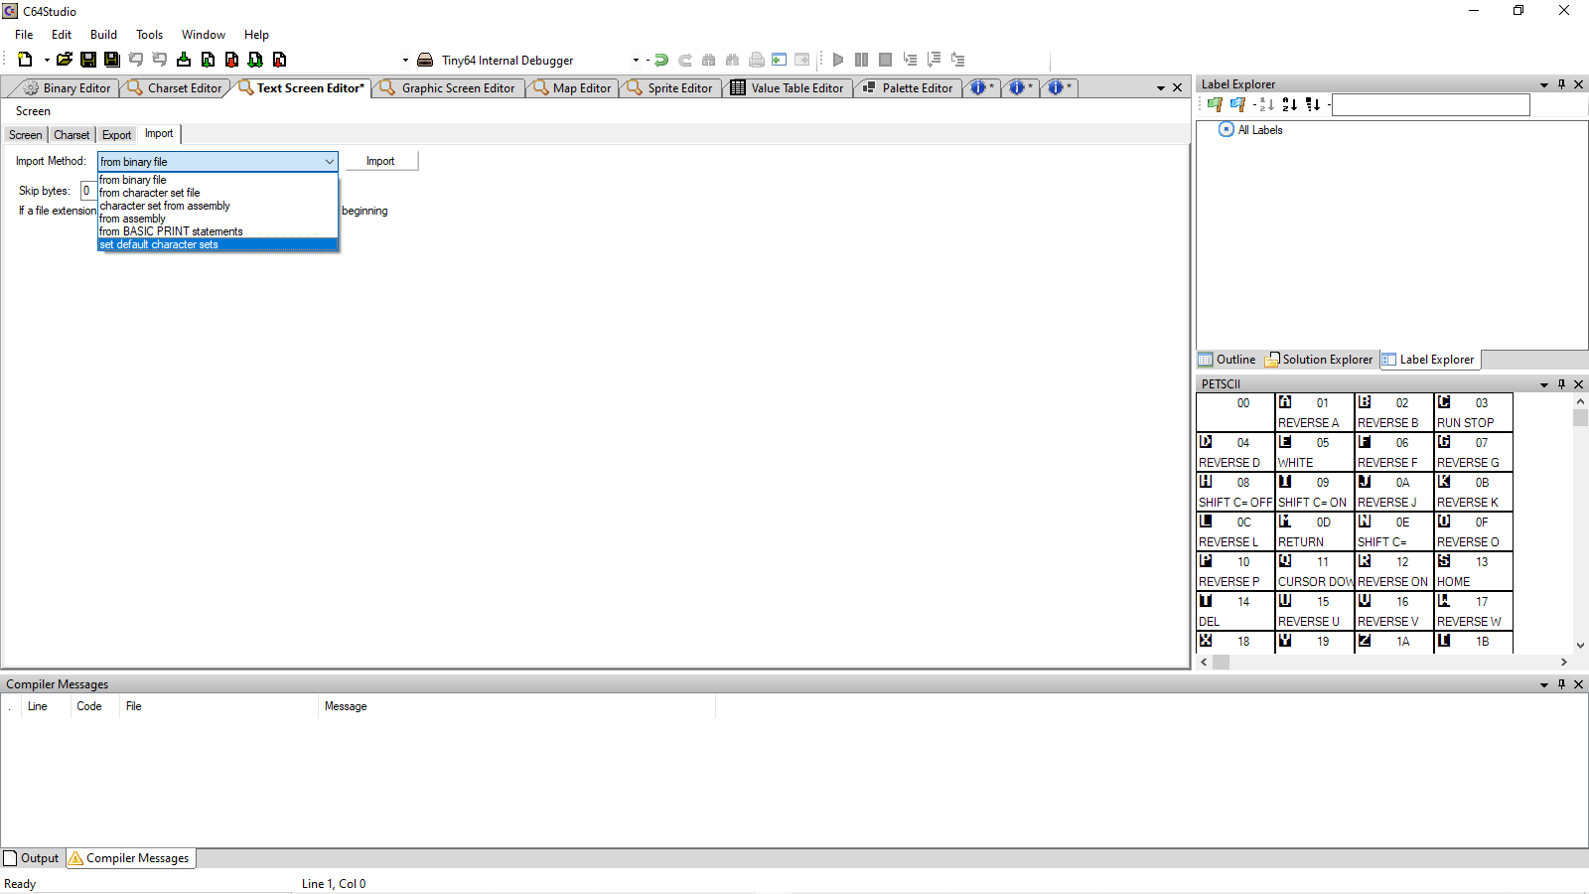
Task: Click the Label Explorer search field
Action: pyautogui.click(x=1430, y=104)
